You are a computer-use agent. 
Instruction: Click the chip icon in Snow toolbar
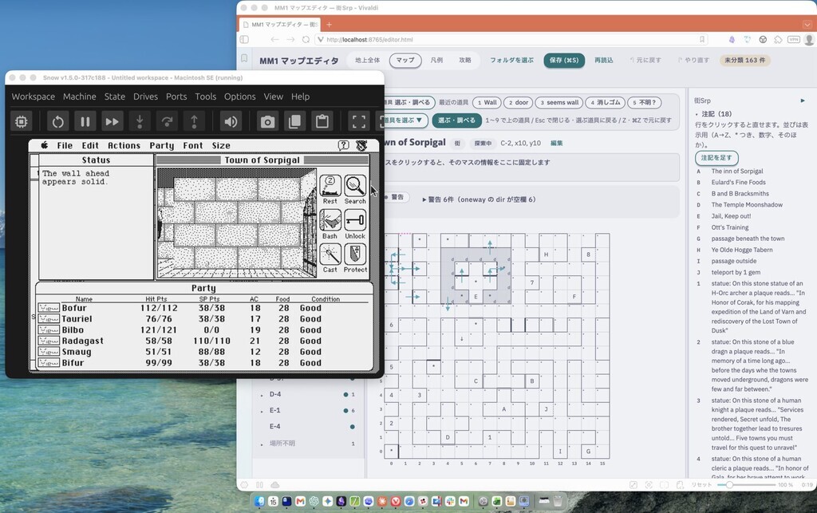click(22, 122)
